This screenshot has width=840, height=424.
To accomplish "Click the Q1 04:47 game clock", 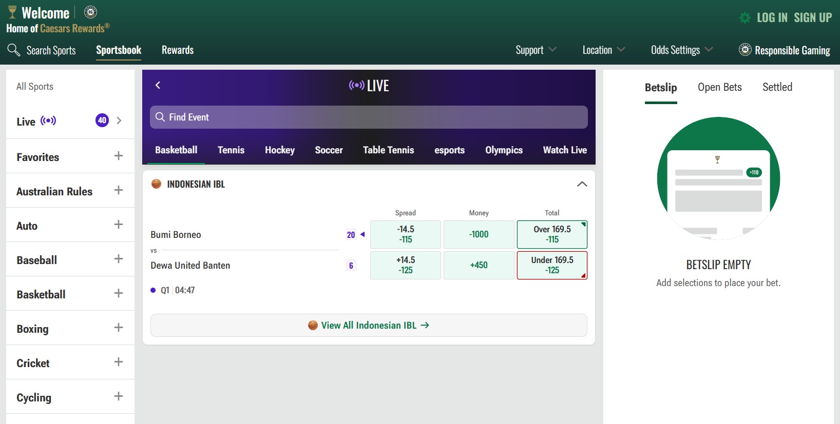I will point(178,290).
